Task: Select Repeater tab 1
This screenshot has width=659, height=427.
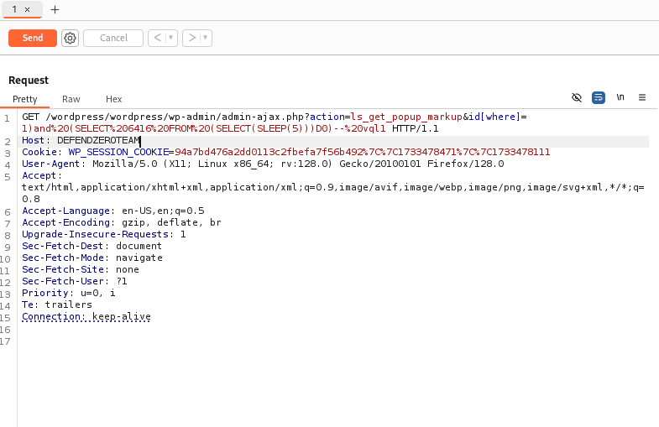Action: pos(15,9)
